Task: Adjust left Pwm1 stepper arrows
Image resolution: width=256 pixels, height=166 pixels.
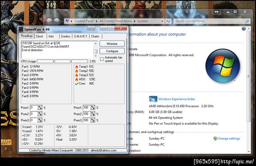Action: coord(40,108)
